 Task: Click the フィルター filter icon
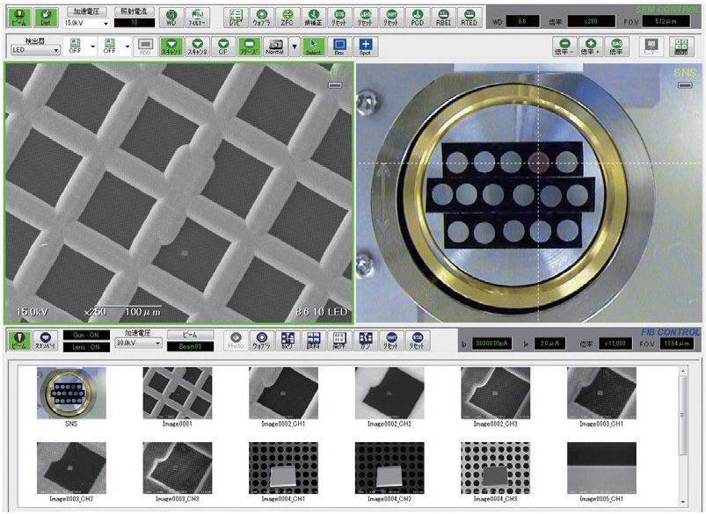(x=197, y=18)
